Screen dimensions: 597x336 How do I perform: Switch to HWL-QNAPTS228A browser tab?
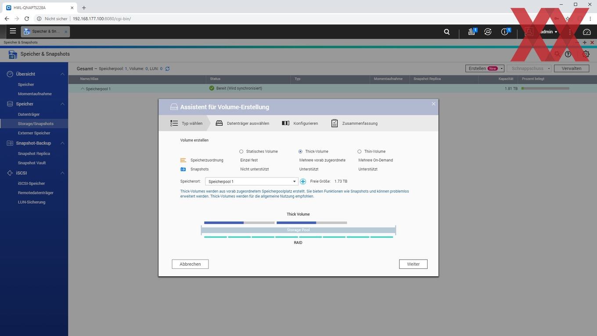point(39,7)
